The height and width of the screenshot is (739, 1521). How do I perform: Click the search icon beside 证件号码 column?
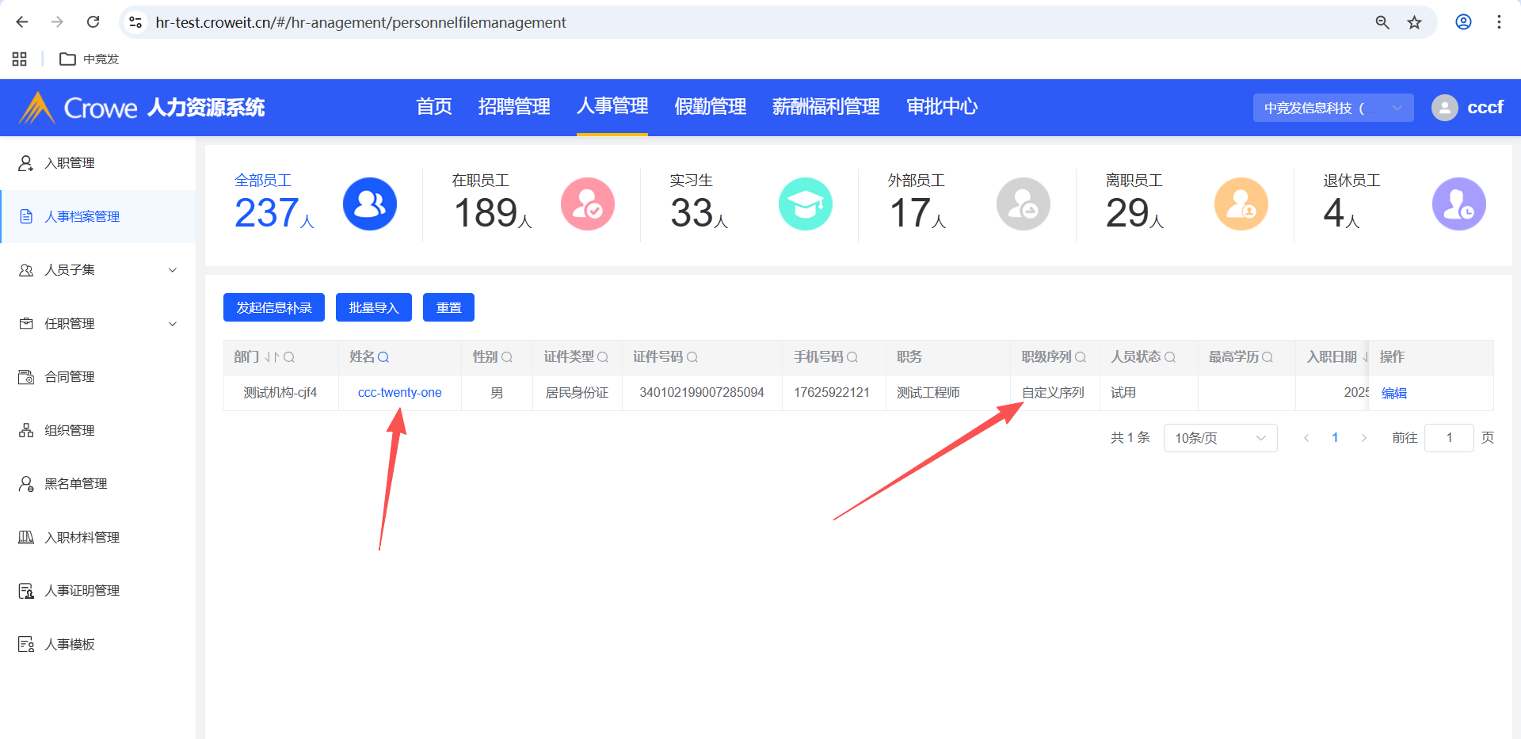pyautogui.click(x=692, y=357)
